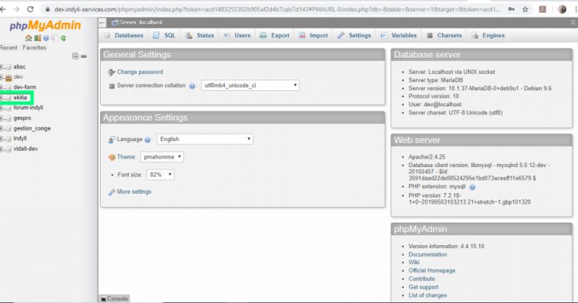
Task: Open browser profile avatar
Action: point(562,9)
